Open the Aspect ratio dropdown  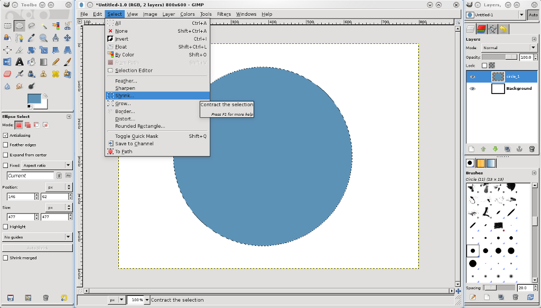(x=46, y=165)
